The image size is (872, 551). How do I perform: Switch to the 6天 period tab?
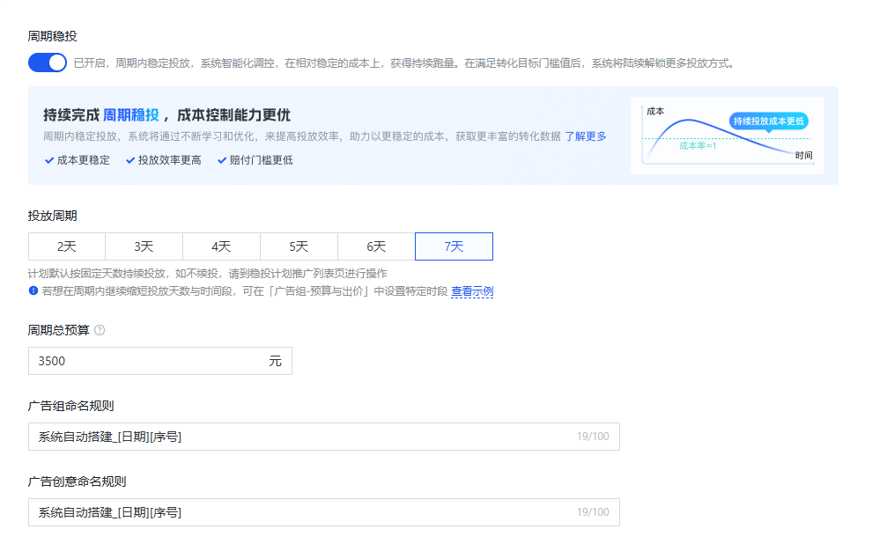[x=376, y=246]
